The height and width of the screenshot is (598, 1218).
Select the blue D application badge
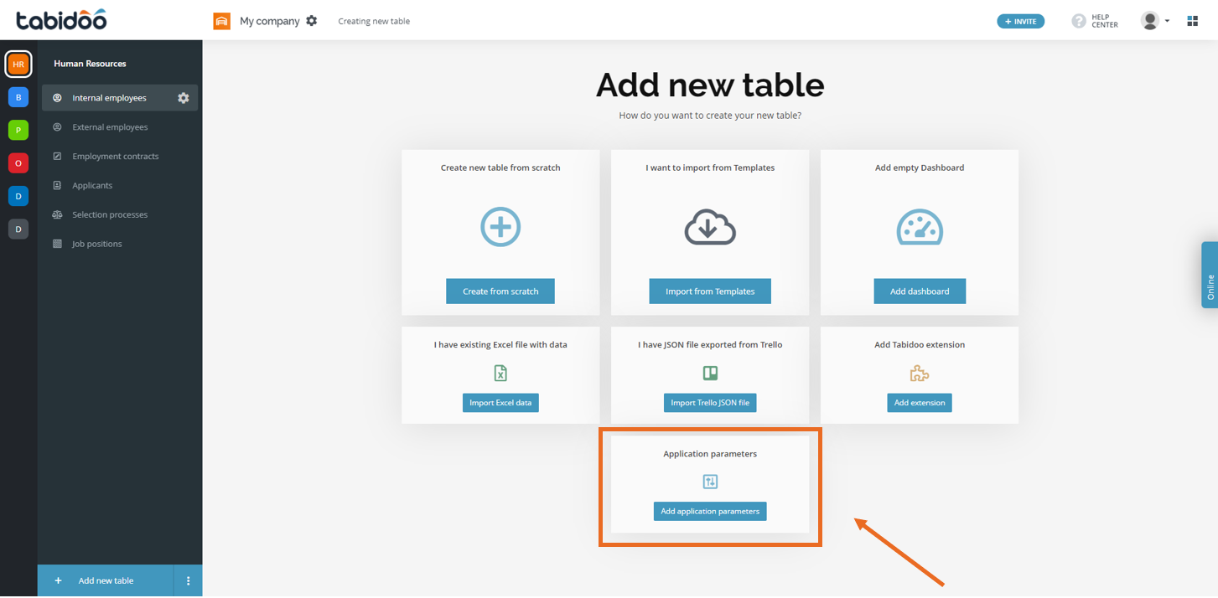coord(18,196)
